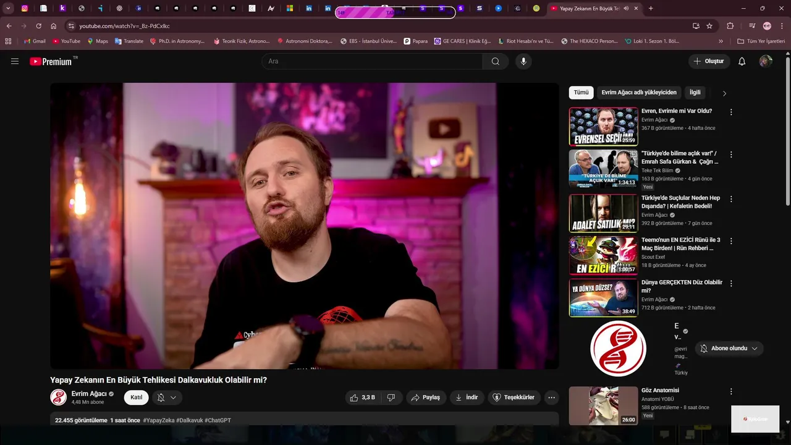Open the Maps bookmark
Image resolution: width=791 pixels, height=445 pixels.
98,41
